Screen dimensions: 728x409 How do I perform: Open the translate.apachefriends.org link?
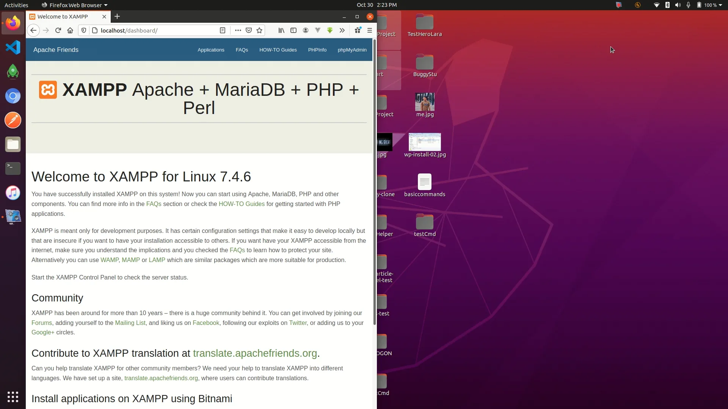click(x=255, y=353)
